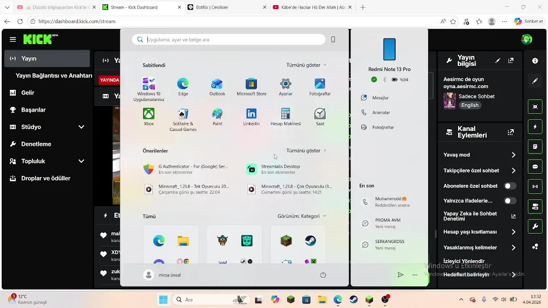Click mirza ünsal user account
Viewport: 548px width, 308px height.
tap(162, 275)
